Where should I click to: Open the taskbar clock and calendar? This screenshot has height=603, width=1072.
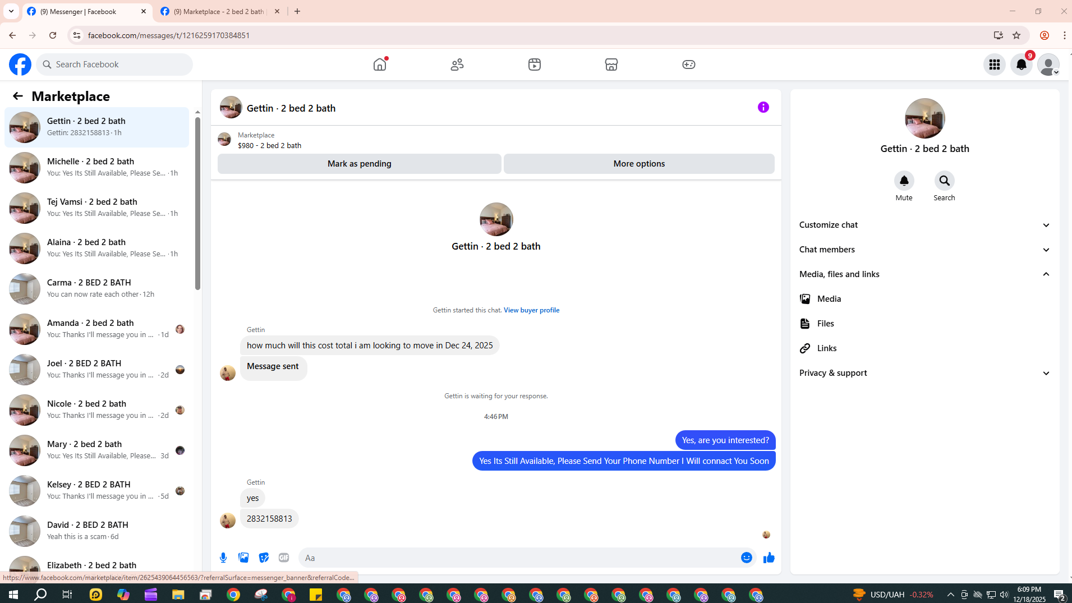[x=1029, y=595]
